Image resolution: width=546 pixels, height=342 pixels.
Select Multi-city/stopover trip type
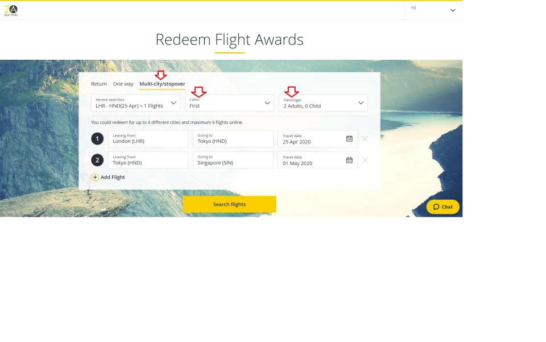click(x=162, y=84)
